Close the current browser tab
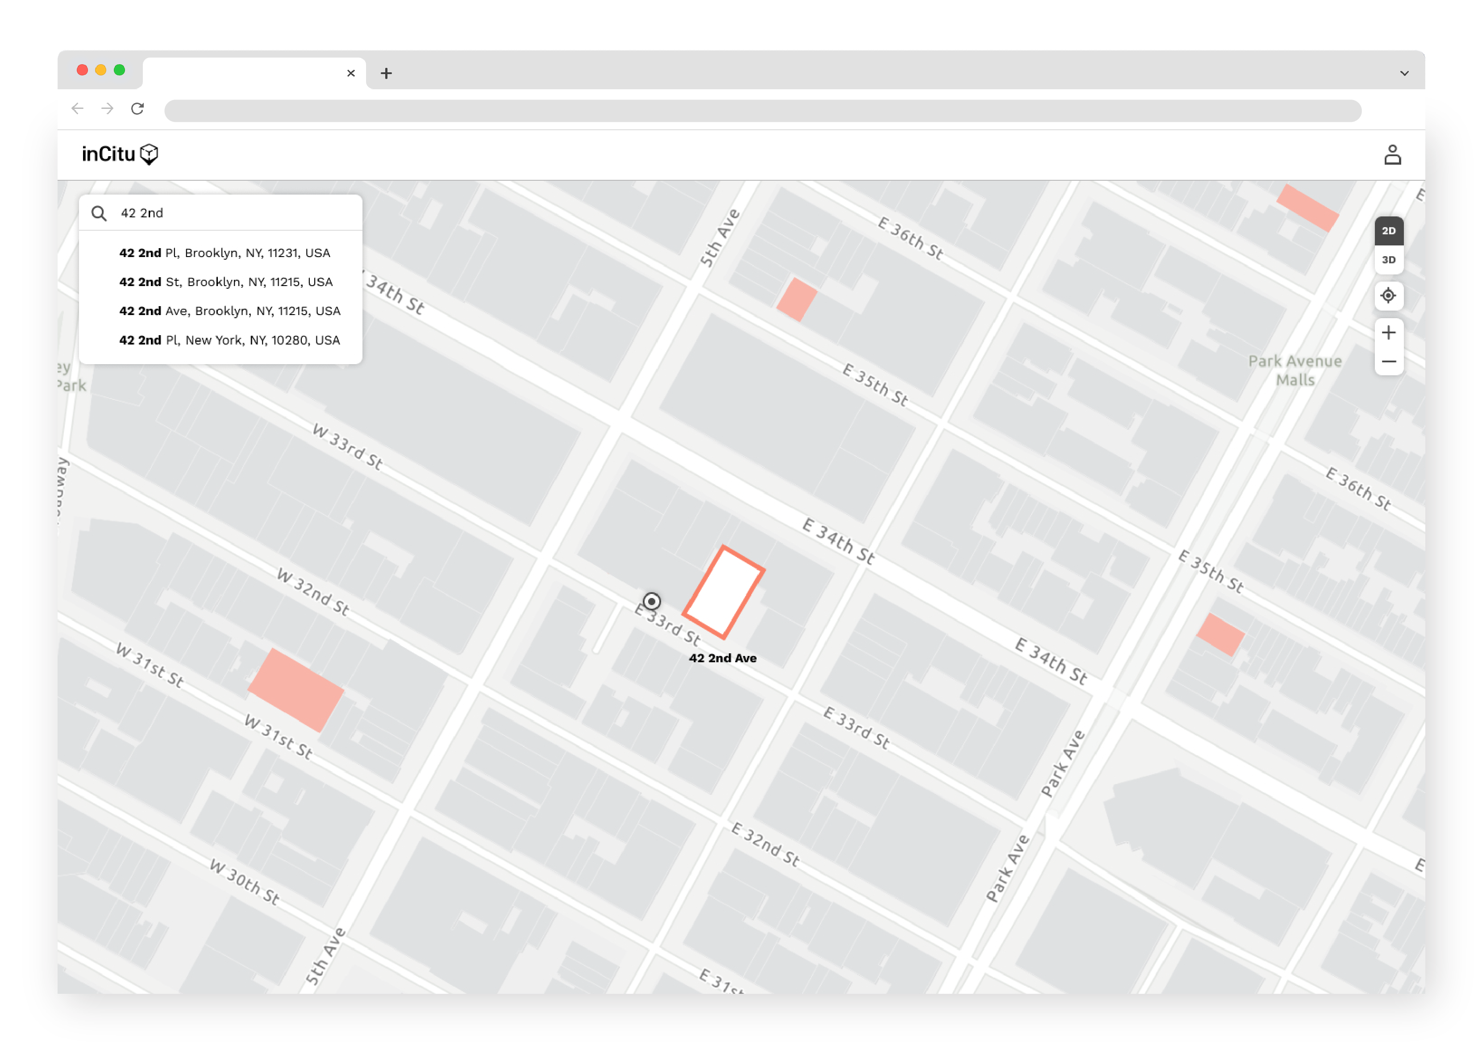 click(350, 73)
